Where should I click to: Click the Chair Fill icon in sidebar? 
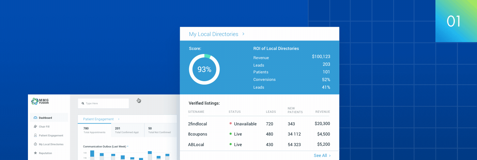(35, 127)
